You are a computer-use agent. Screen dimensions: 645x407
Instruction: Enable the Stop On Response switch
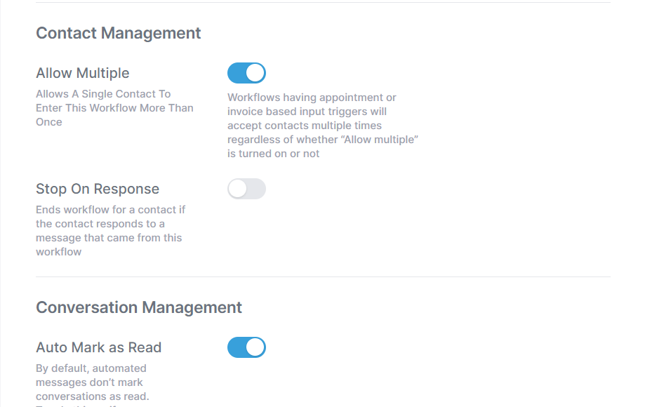tap(246, 189)
